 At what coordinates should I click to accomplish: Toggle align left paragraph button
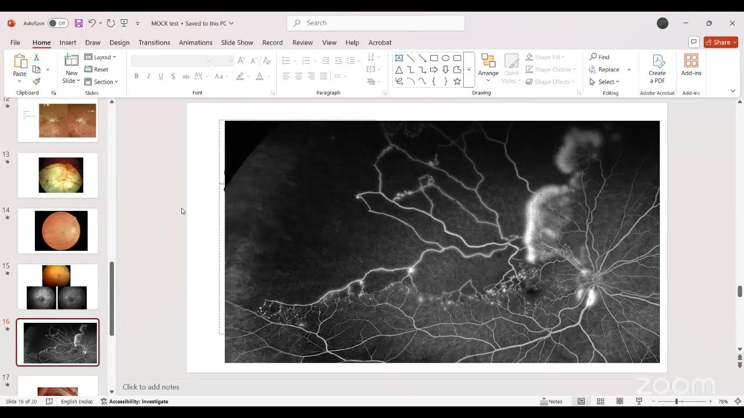tap(286, 76)
